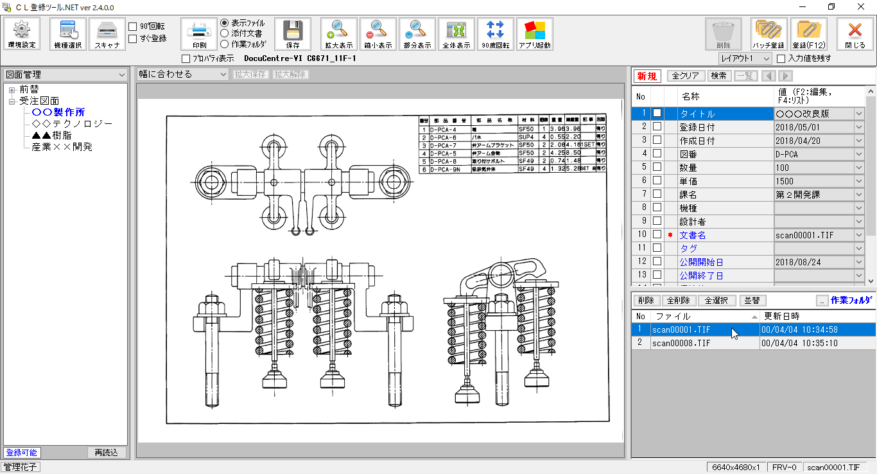Open dropdown for 登録日付 value
Screen dimensions: 877x474
point(859,127)
